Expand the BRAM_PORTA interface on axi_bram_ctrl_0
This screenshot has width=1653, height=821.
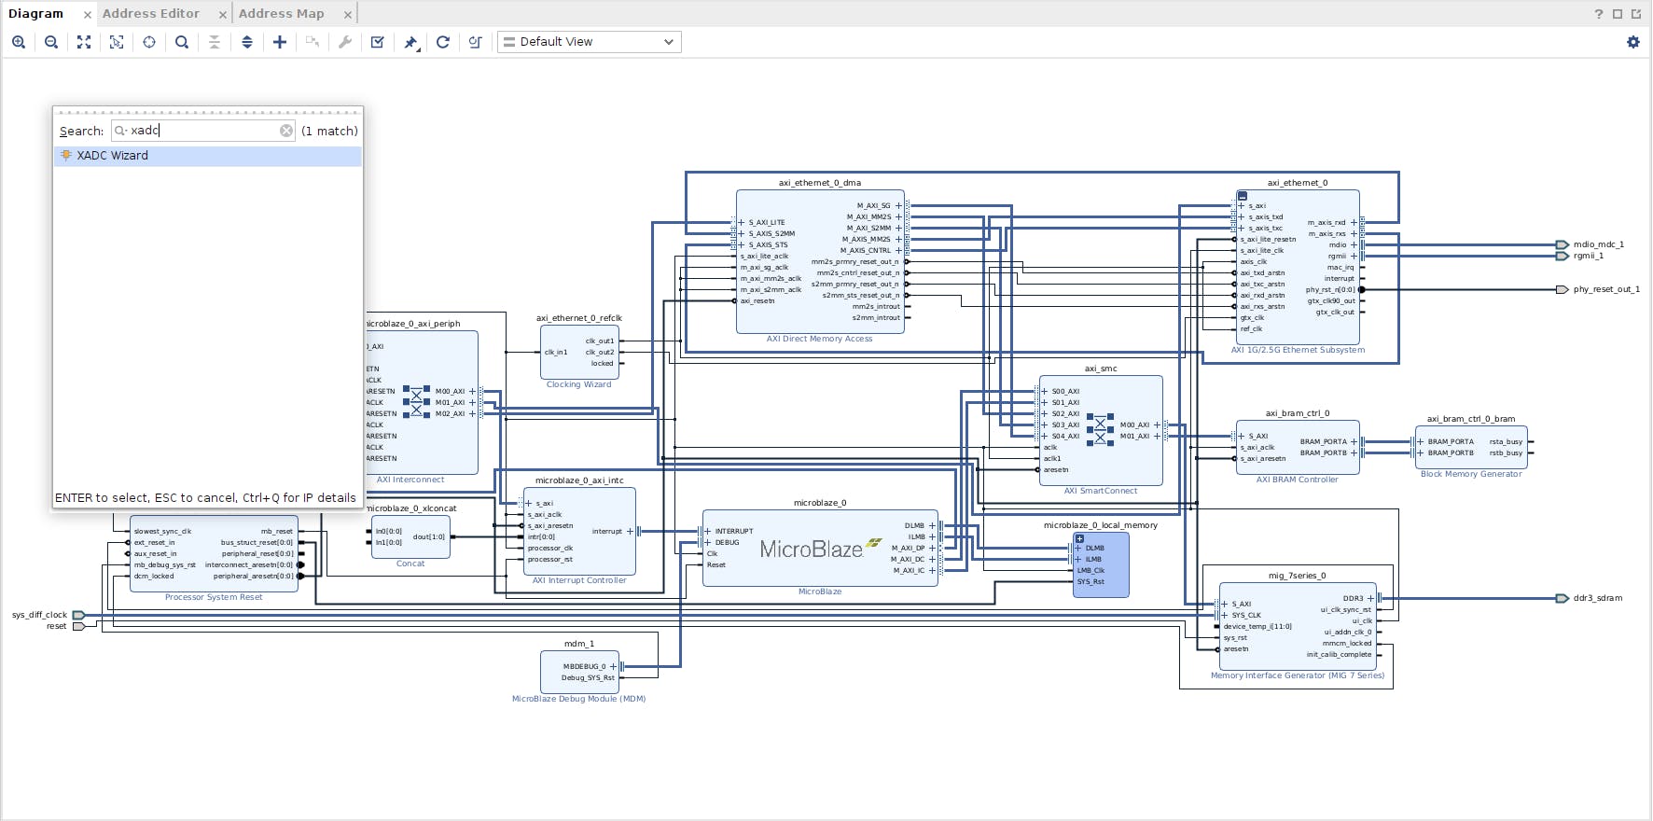pos(1354,441)
